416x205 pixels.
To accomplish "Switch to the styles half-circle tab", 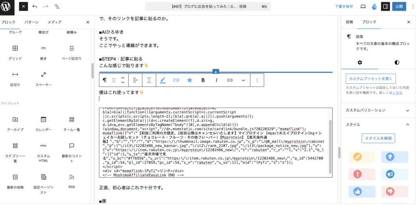I will (397, 63).
